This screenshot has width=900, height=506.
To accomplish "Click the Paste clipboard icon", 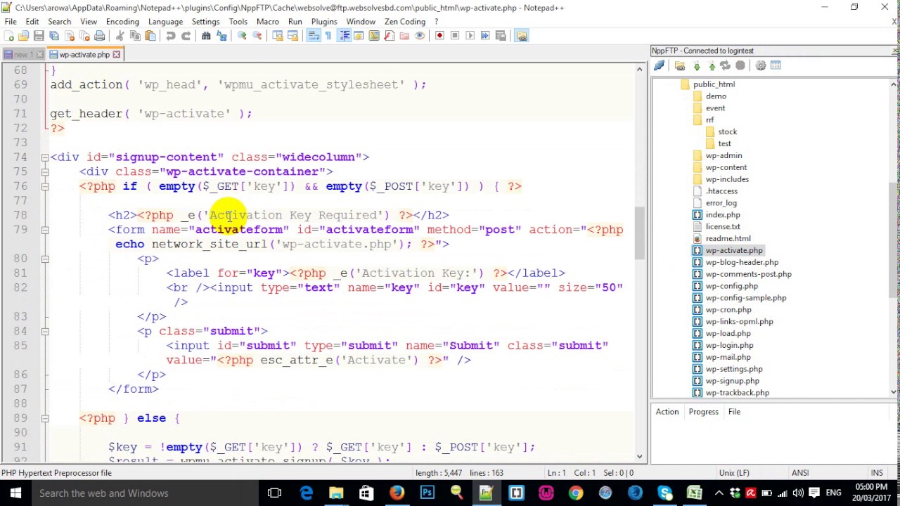I will (150, 36).
